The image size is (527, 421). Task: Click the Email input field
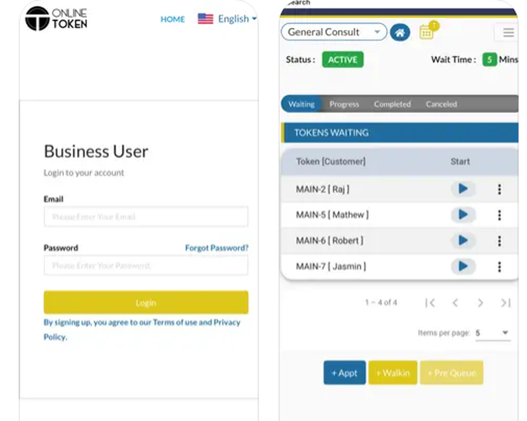click(146, 217)
